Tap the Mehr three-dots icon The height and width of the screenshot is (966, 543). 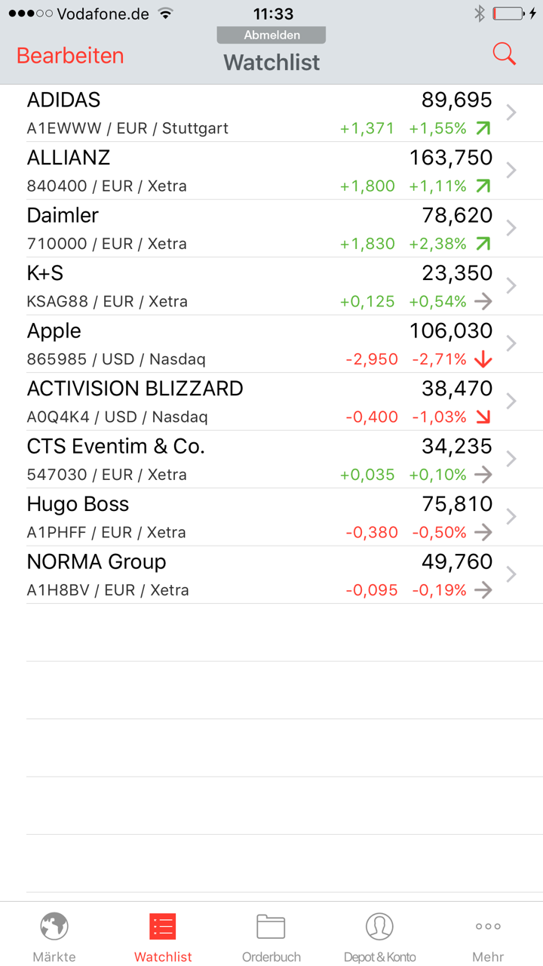point(488,926)
